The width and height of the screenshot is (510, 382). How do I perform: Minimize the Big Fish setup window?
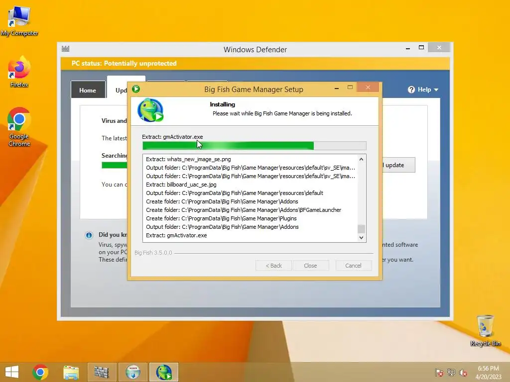coord(337,88)
